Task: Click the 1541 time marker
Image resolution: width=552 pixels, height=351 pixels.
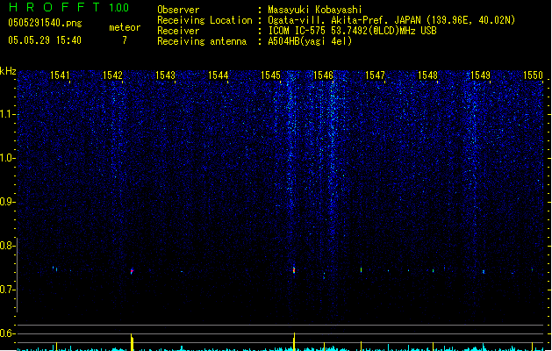Action: coord(60,75)
